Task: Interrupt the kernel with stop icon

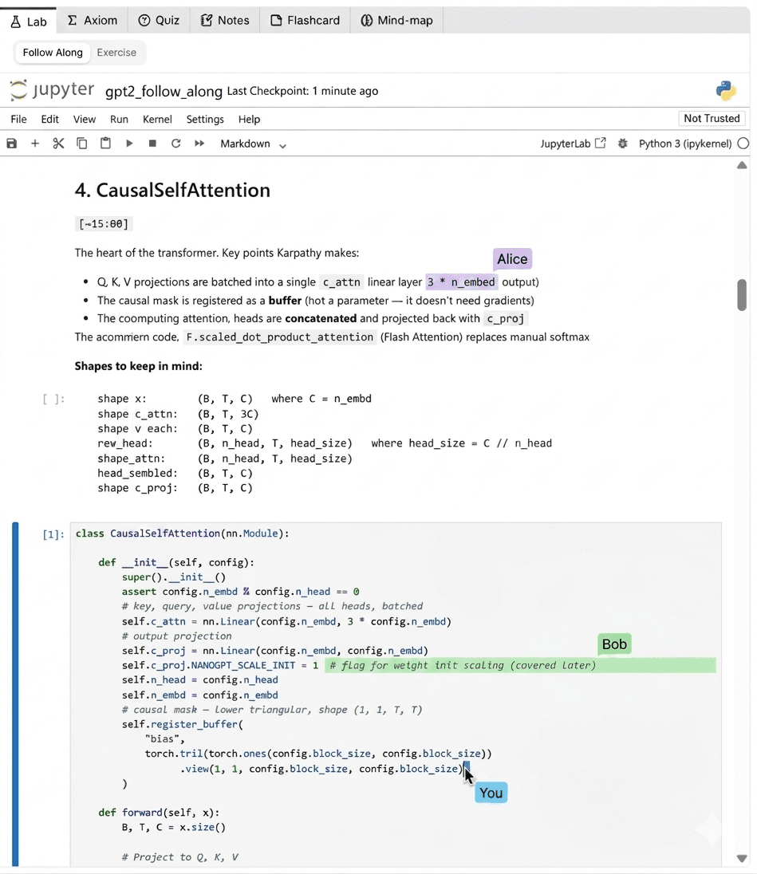Action: tap(152, 144)
